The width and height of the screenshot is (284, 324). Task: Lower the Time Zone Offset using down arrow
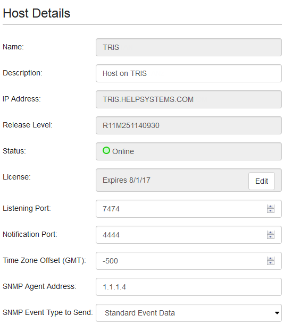pyautogui.click(x=271, y=263)
